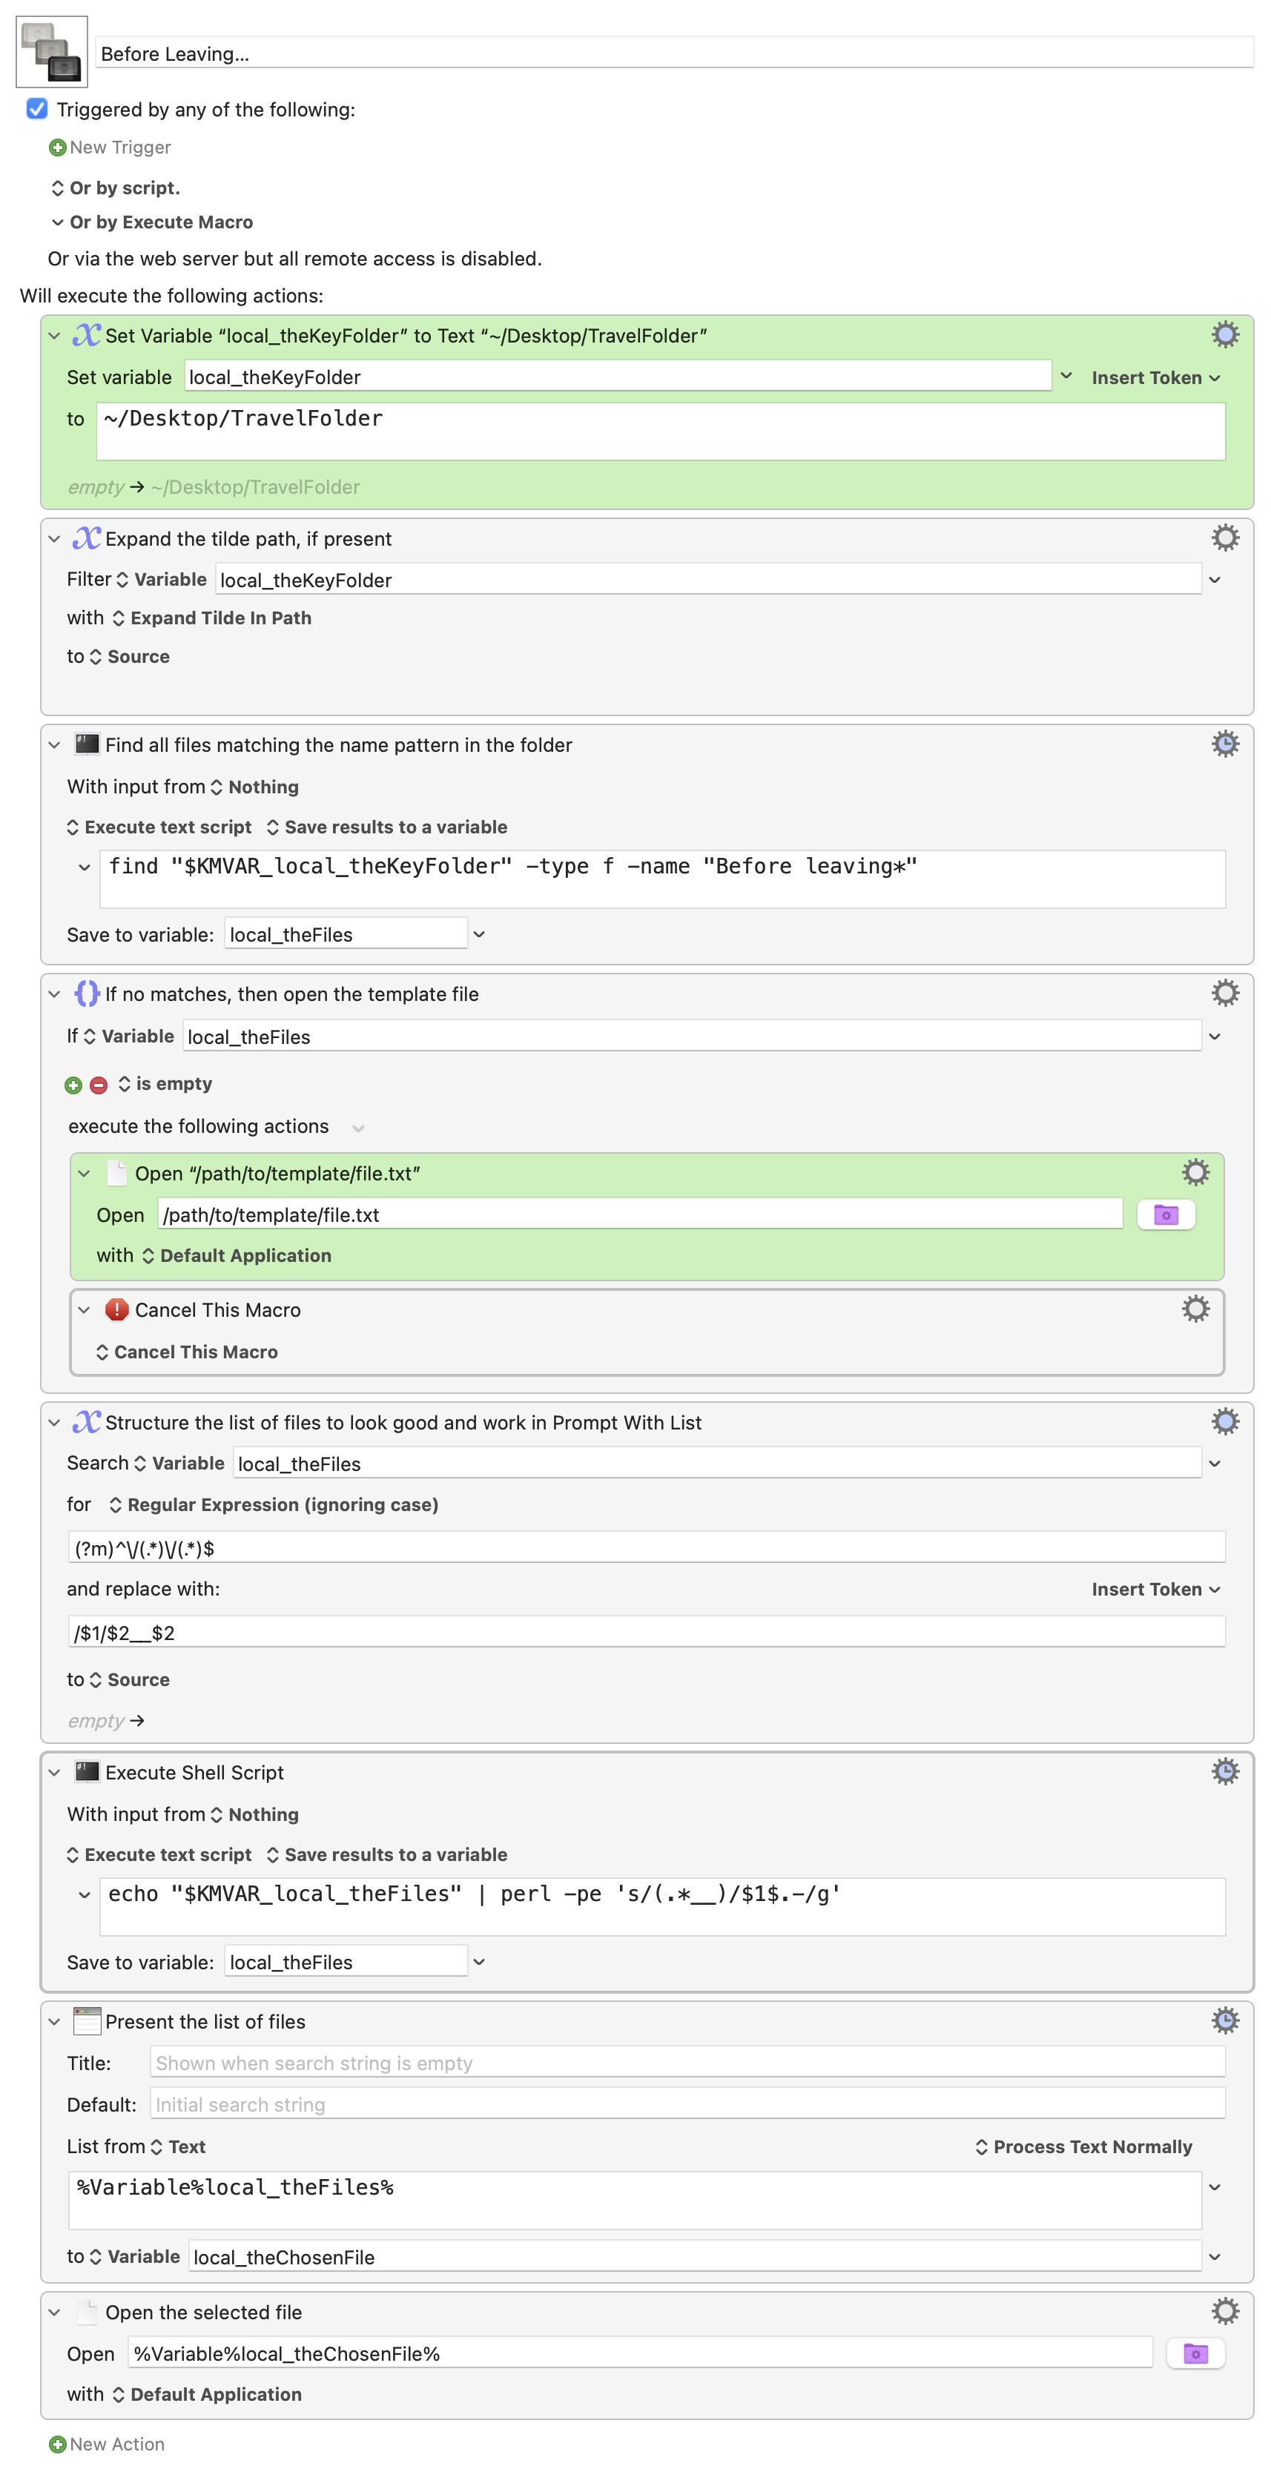1271x2469 pixels.
Task: Collapse the Execute Shell Script action
Action: (x=55, y=1772)
